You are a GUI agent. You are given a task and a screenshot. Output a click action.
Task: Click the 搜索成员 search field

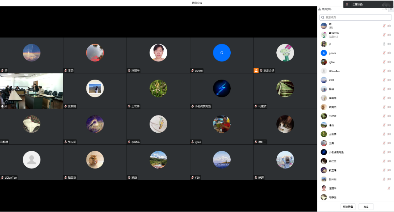coord(355,18)
